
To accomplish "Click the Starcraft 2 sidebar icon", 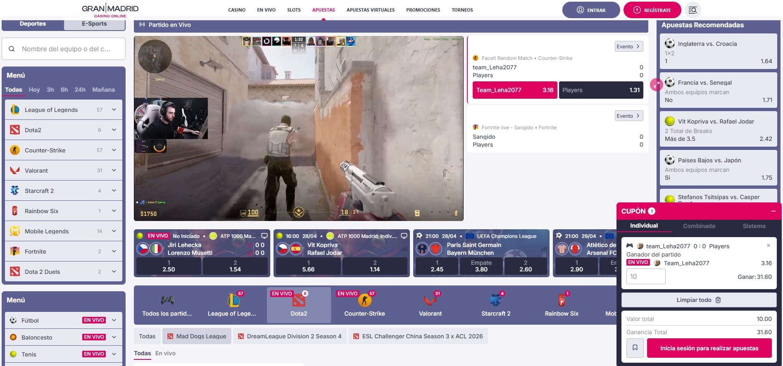I will [15, 191].
